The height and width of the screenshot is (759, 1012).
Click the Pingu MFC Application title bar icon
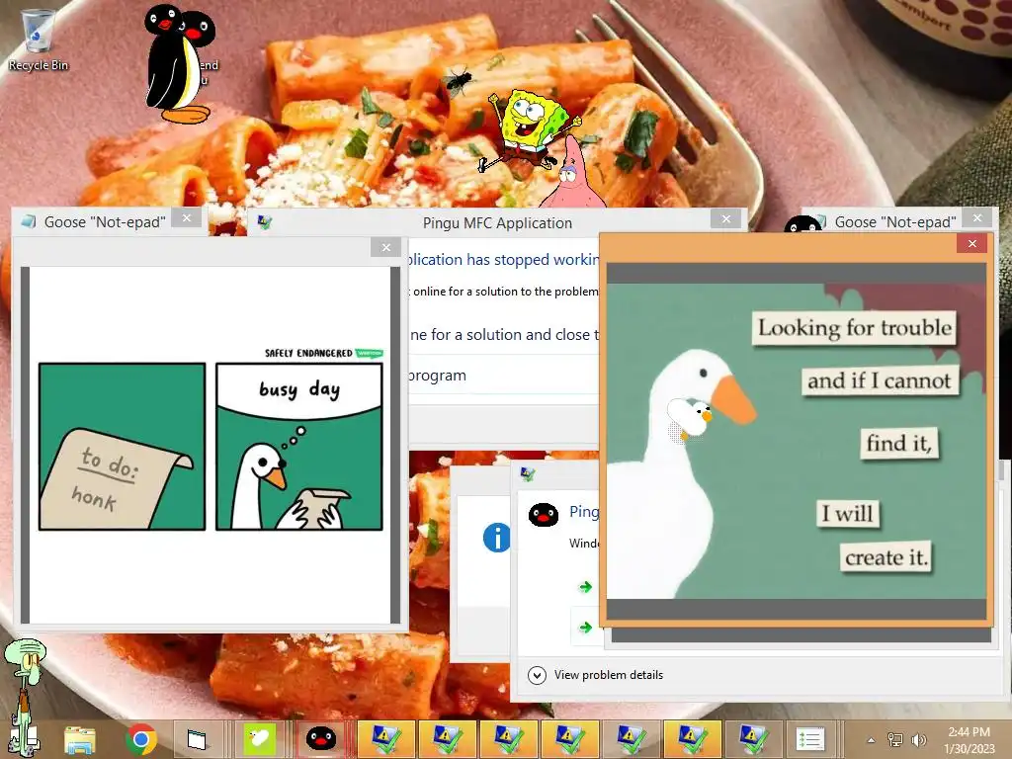point(265,222)
